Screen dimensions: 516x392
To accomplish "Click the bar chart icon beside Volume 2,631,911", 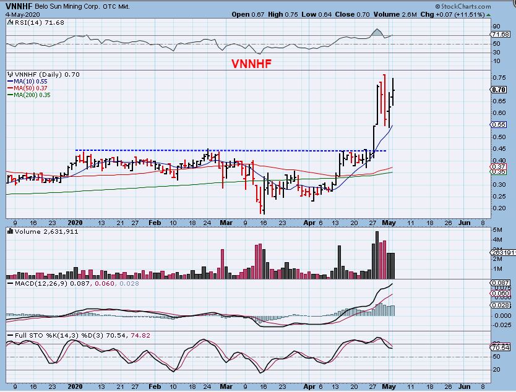I will pyautogui.click(x=10, y=231).
